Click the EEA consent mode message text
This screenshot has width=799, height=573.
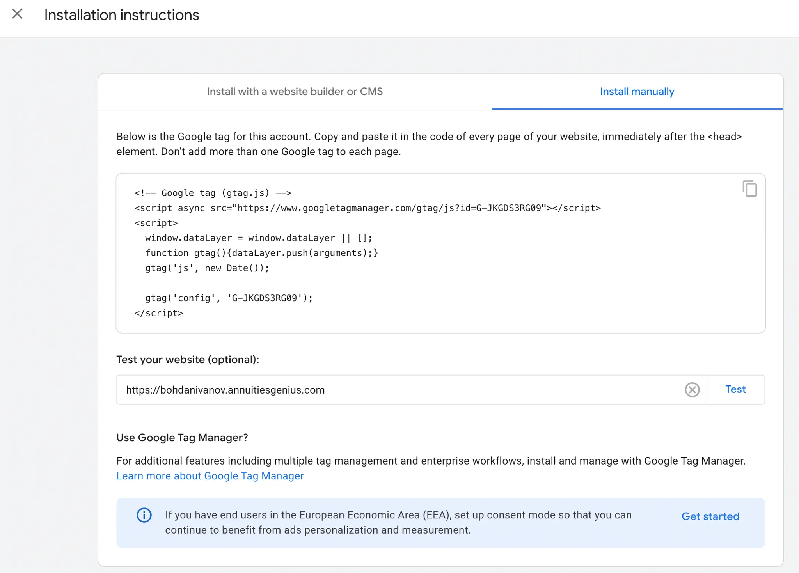pyautogui.click(x=398, y=522)
